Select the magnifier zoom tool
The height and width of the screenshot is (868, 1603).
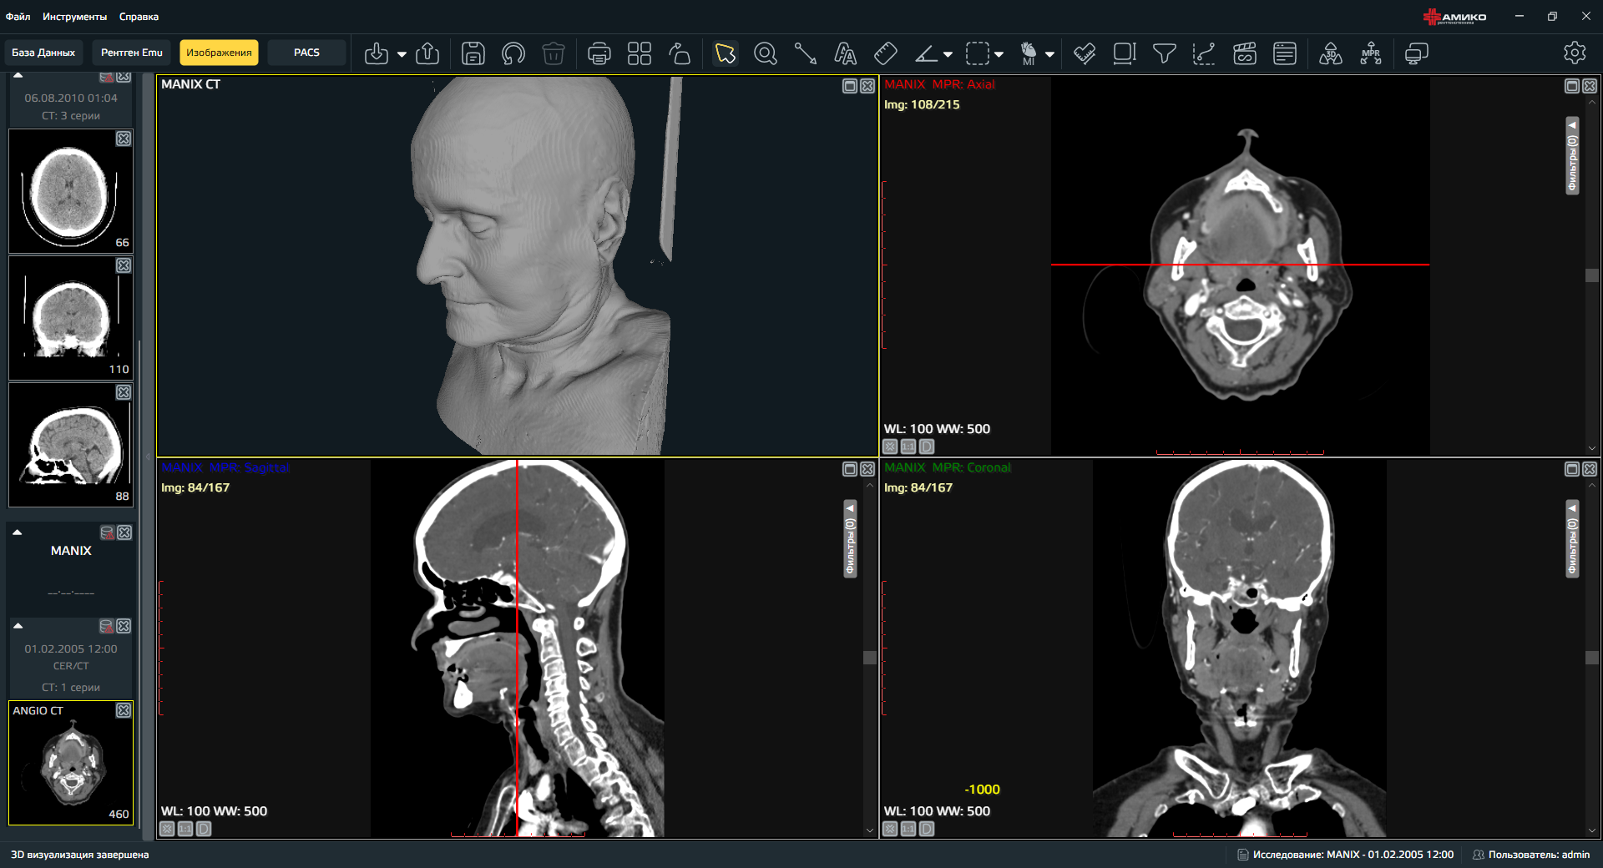click(765, 53)
